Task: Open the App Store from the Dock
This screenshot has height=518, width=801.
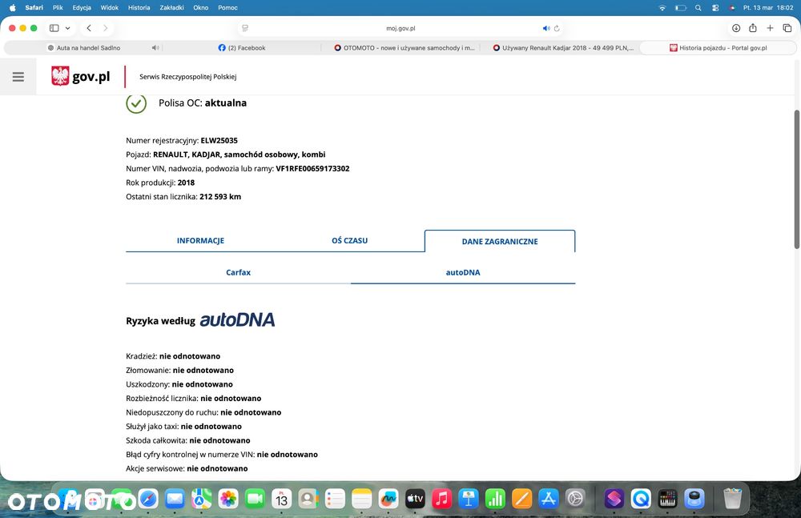Action: click(x=549, y=499)
